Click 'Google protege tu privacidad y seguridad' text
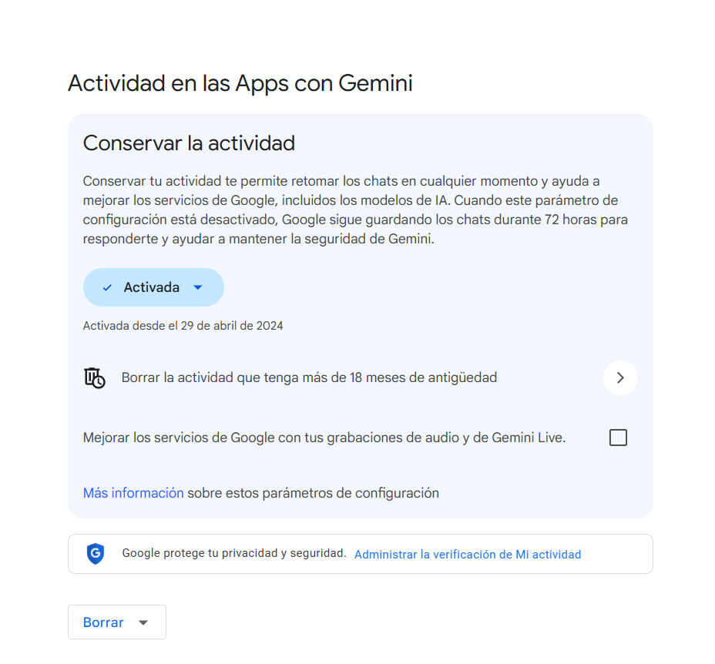Image resolution: width=715 pixels, height=664 pixels. [234, 553]
